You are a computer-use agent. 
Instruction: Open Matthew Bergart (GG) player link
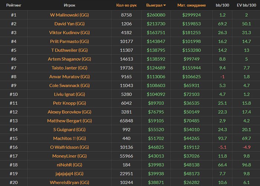tap(69, 121)
